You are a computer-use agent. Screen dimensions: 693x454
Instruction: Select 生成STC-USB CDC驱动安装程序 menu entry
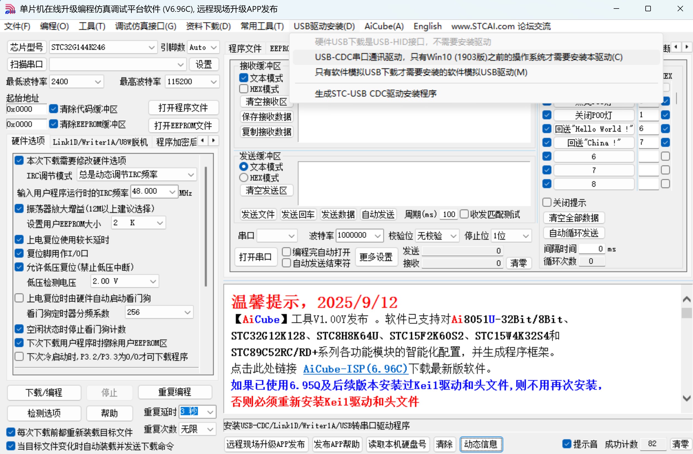click(375, 94)
